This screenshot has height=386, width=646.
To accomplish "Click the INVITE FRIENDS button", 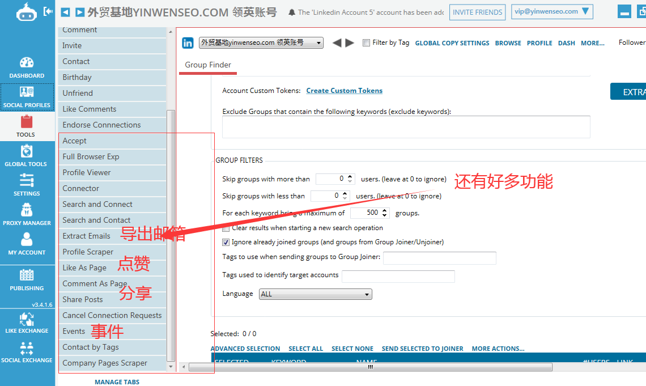I will point(477,11).
